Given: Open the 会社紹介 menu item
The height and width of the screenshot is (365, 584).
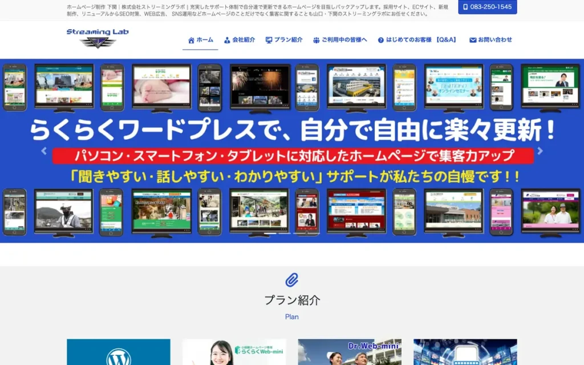Looking at the screenshot, I should tap(240, 40).
